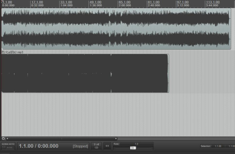This screenshot has height=154, width=235.
Task: Select the top stereo waveform audio item
Action: point(116,29)
